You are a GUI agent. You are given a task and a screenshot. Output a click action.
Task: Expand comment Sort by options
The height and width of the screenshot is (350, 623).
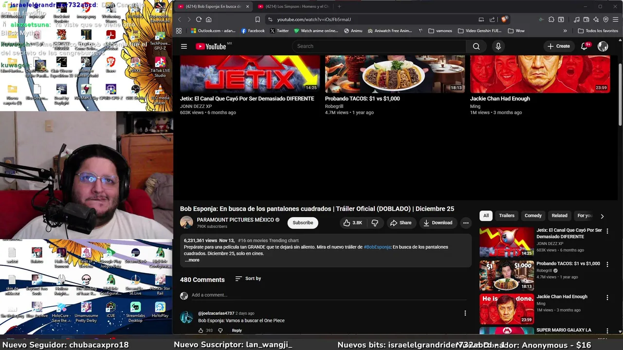(248, 279)
